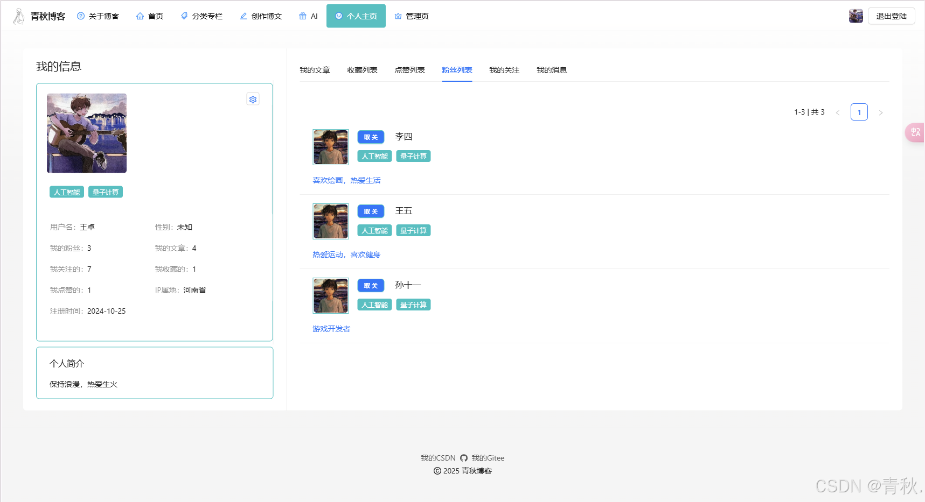This screenshot has width=925, height=502.
Task: Unfollow 李四 with the 取关 button
Action: (x=371, y=137)
